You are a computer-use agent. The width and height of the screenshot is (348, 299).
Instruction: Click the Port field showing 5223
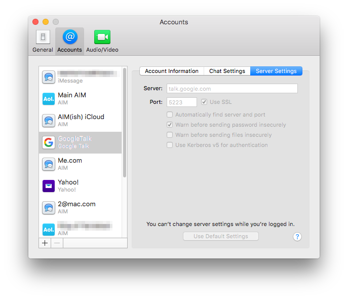[x=181, y=102]
